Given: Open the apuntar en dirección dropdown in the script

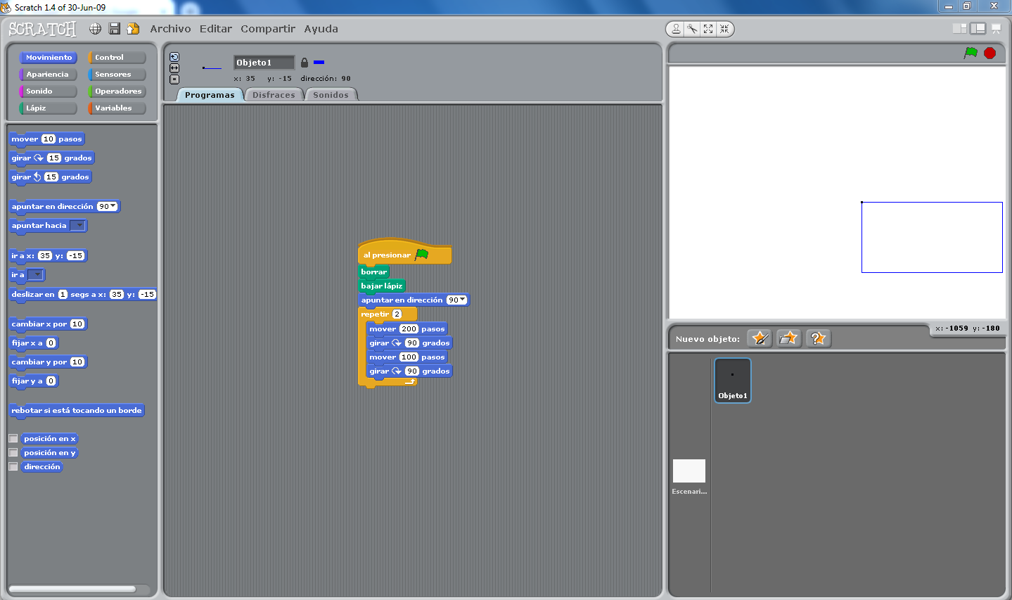Looking at the screenshot, I should pos(462,300).
